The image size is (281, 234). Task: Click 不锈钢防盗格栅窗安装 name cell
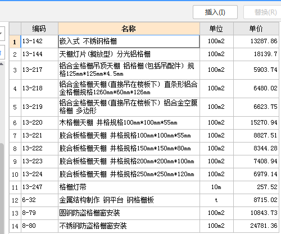coord(129,226)
